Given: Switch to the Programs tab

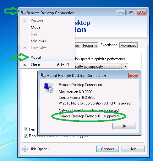Looking at the screenshot, I should 90,46.
